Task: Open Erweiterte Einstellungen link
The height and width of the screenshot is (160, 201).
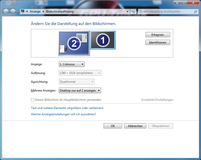Action: click(157, 100)
